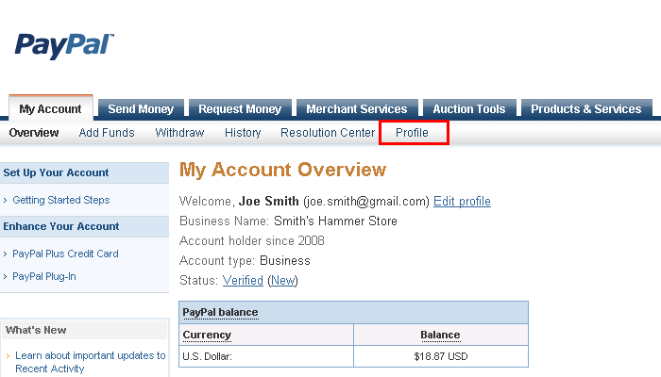Select the joe.smith@gmail.com email text

(x=366, y=201)
